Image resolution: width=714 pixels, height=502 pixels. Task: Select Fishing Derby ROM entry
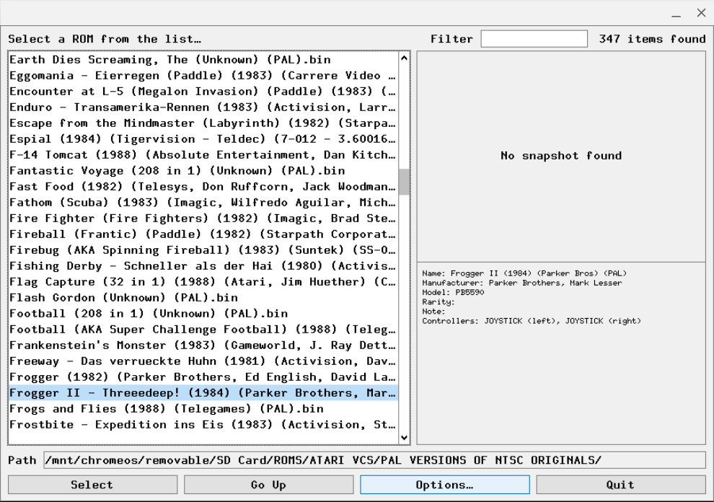click(x=203, y=266)
